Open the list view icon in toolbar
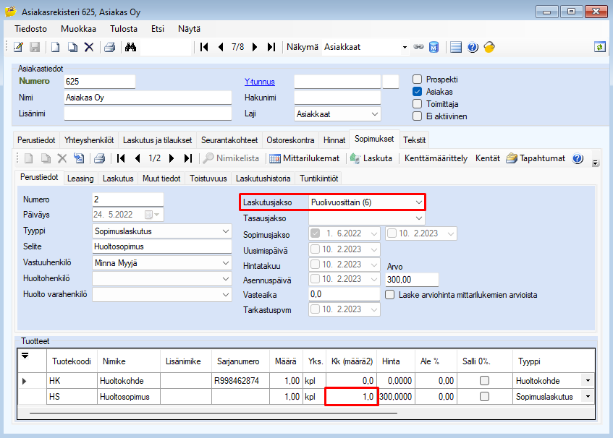 tap(455, 47)
